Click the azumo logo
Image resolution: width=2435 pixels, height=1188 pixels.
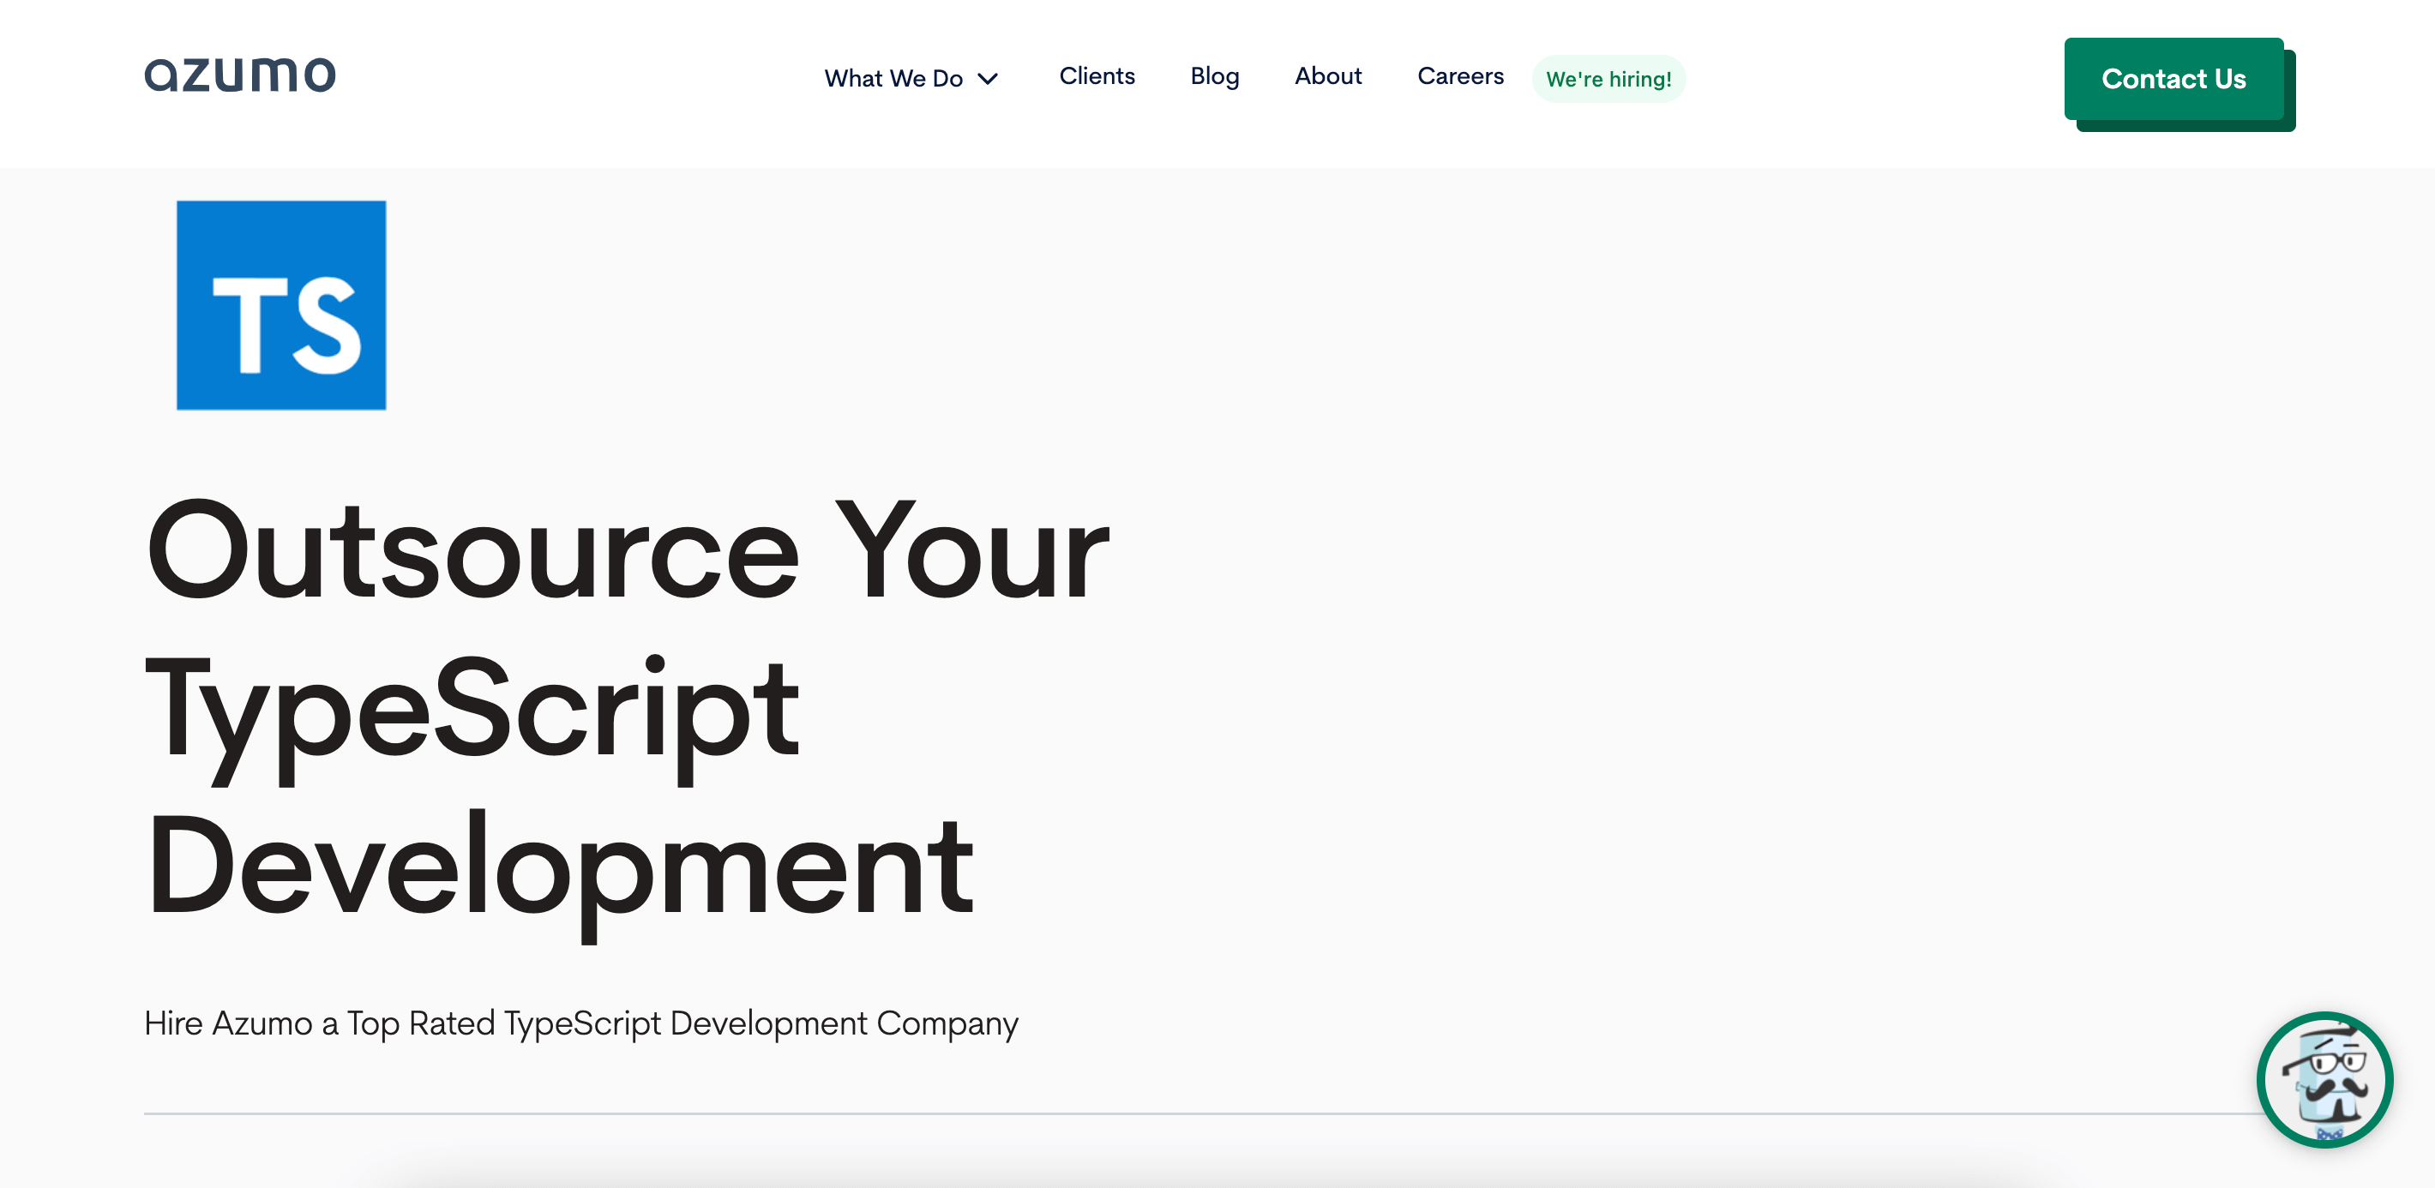pos(239,75)
